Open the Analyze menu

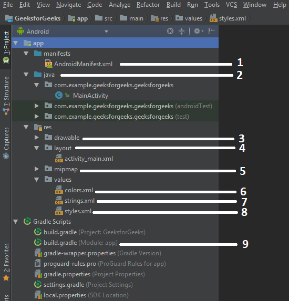[119, 5]
